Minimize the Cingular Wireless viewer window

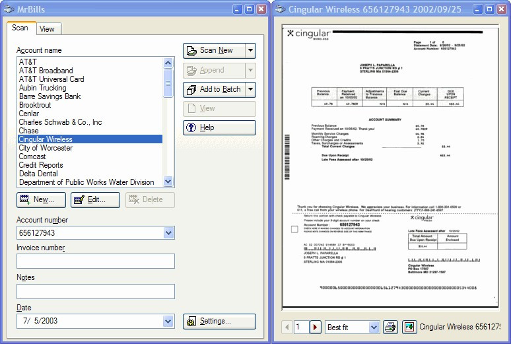pyautogui.click(x=477, y=9)
